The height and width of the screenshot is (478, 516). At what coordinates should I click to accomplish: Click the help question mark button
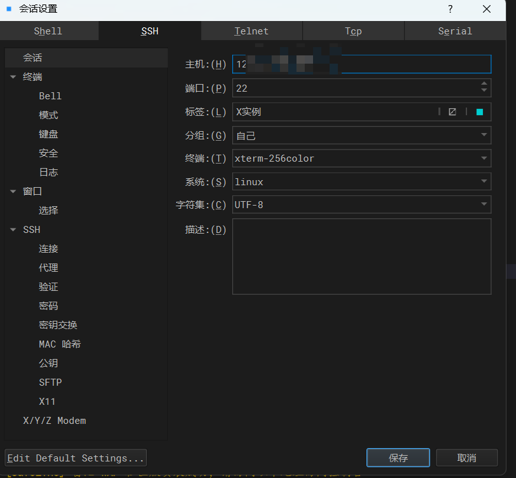point(450,9)
